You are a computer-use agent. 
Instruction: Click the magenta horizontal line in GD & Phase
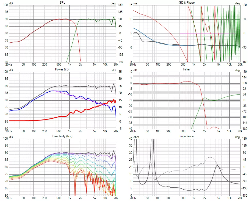[206, 34]
